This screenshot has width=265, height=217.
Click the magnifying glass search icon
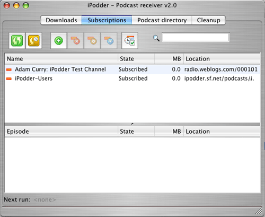click(x=156, y=38)
